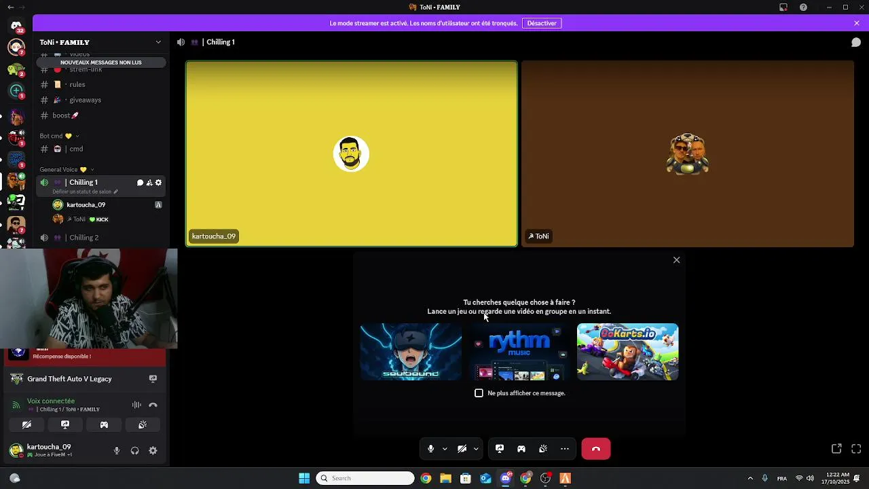869x489 pixels.
Task: Share your screen from call control bar
Action: (x=500, y=449)
